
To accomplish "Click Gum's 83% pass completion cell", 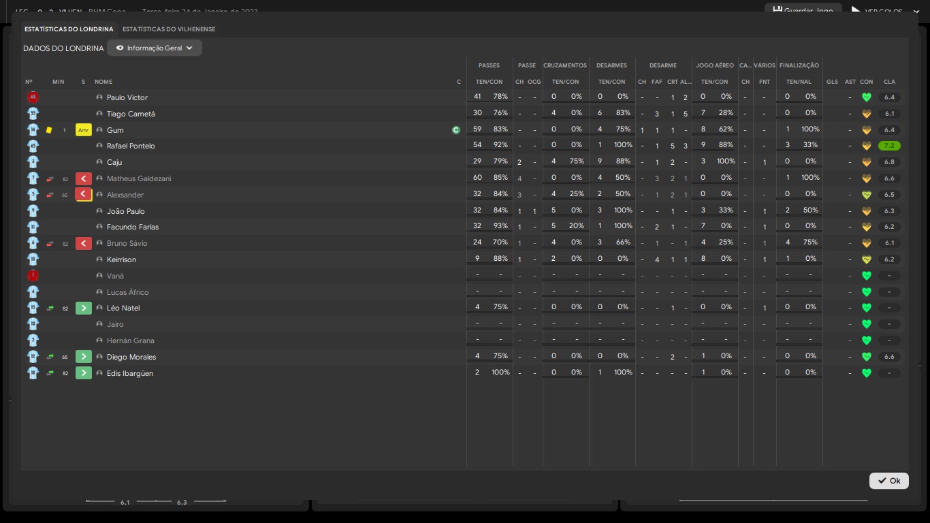I will 500,129.
